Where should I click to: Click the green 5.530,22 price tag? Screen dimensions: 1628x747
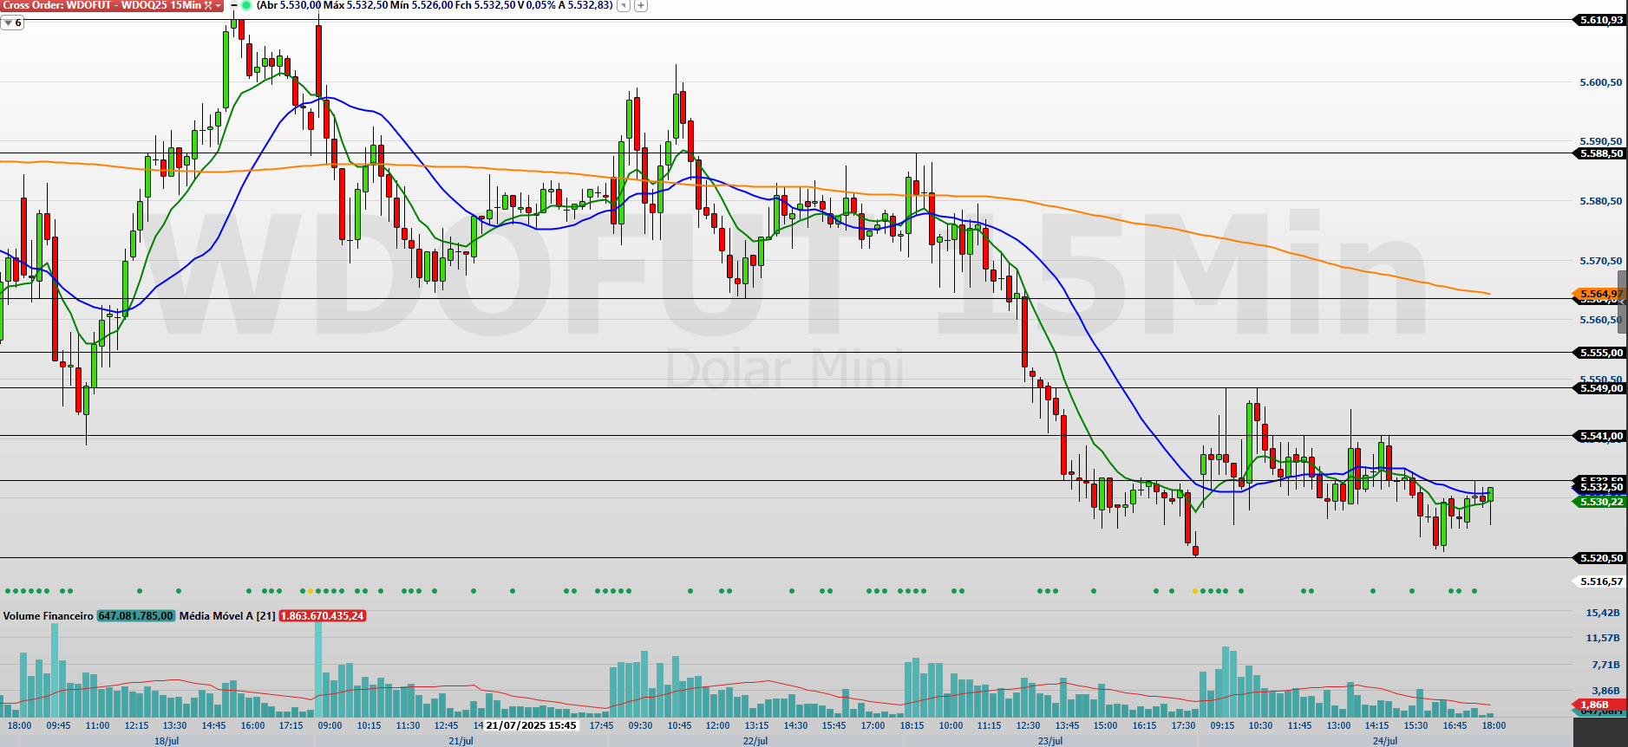(x=1599, y=502)
